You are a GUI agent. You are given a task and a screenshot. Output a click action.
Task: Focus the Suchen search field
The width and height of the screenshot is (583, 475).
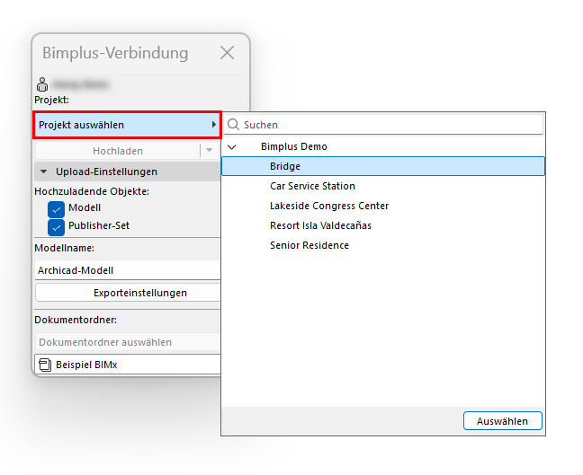(x=383, y=125)
